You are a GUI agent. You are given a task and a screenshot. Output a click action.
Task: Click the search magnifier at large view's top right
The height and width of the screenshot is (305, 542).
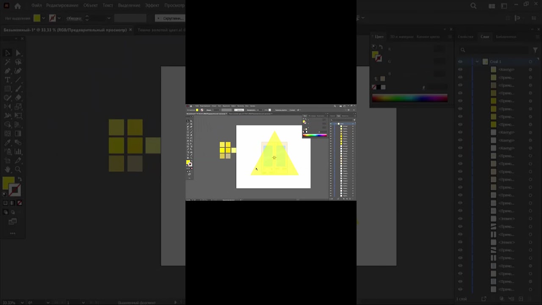click(473, 6)
